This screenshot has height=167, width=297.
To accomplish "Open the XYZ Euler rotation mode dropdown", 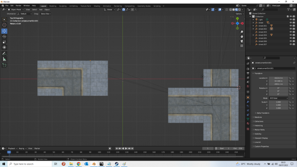I will coord(278,98).
